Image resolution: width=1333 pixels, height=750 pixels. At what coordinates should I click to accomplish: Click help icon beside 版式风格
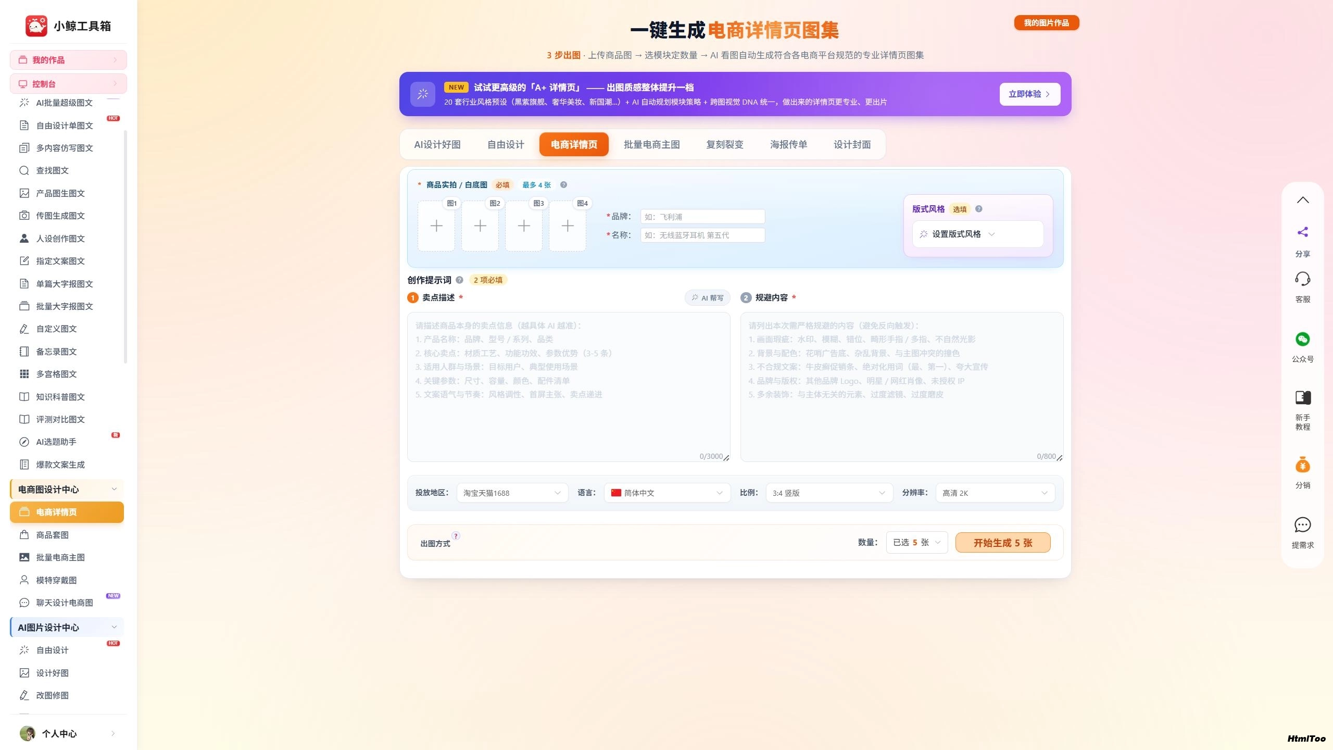[x=979, y=209]
